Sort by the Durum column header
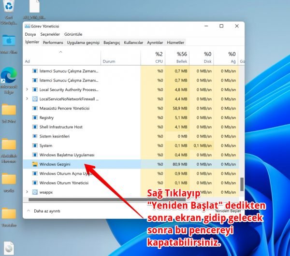This screenshot has height=256, width=290. pyautogui.click(x=121, y=57)
